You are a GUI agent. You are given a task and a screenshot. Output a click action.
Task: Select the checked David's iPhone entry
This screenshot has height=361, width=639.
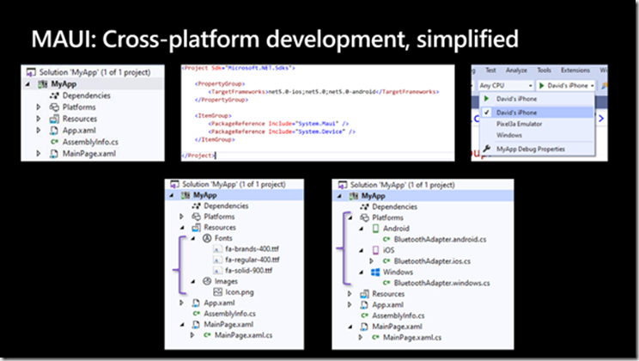pyautogui.click(x=537, y=113)
